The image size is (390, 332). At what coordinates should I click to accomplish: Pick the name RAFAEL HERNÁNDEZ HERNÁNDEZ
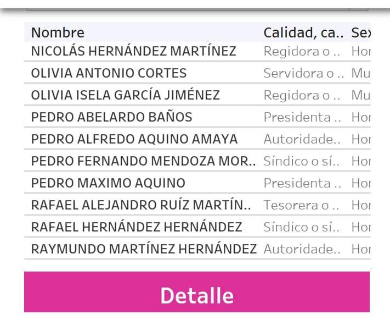tap(136, 227)
